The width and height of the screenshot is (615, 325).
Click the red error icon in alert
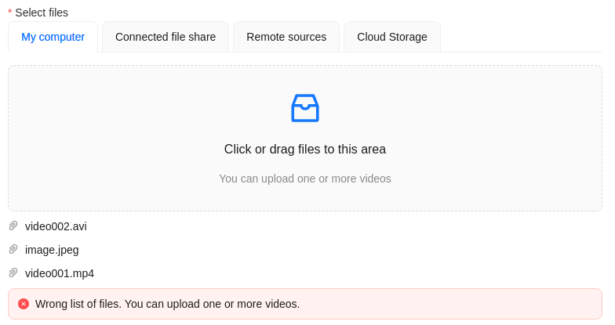(24, 304)
